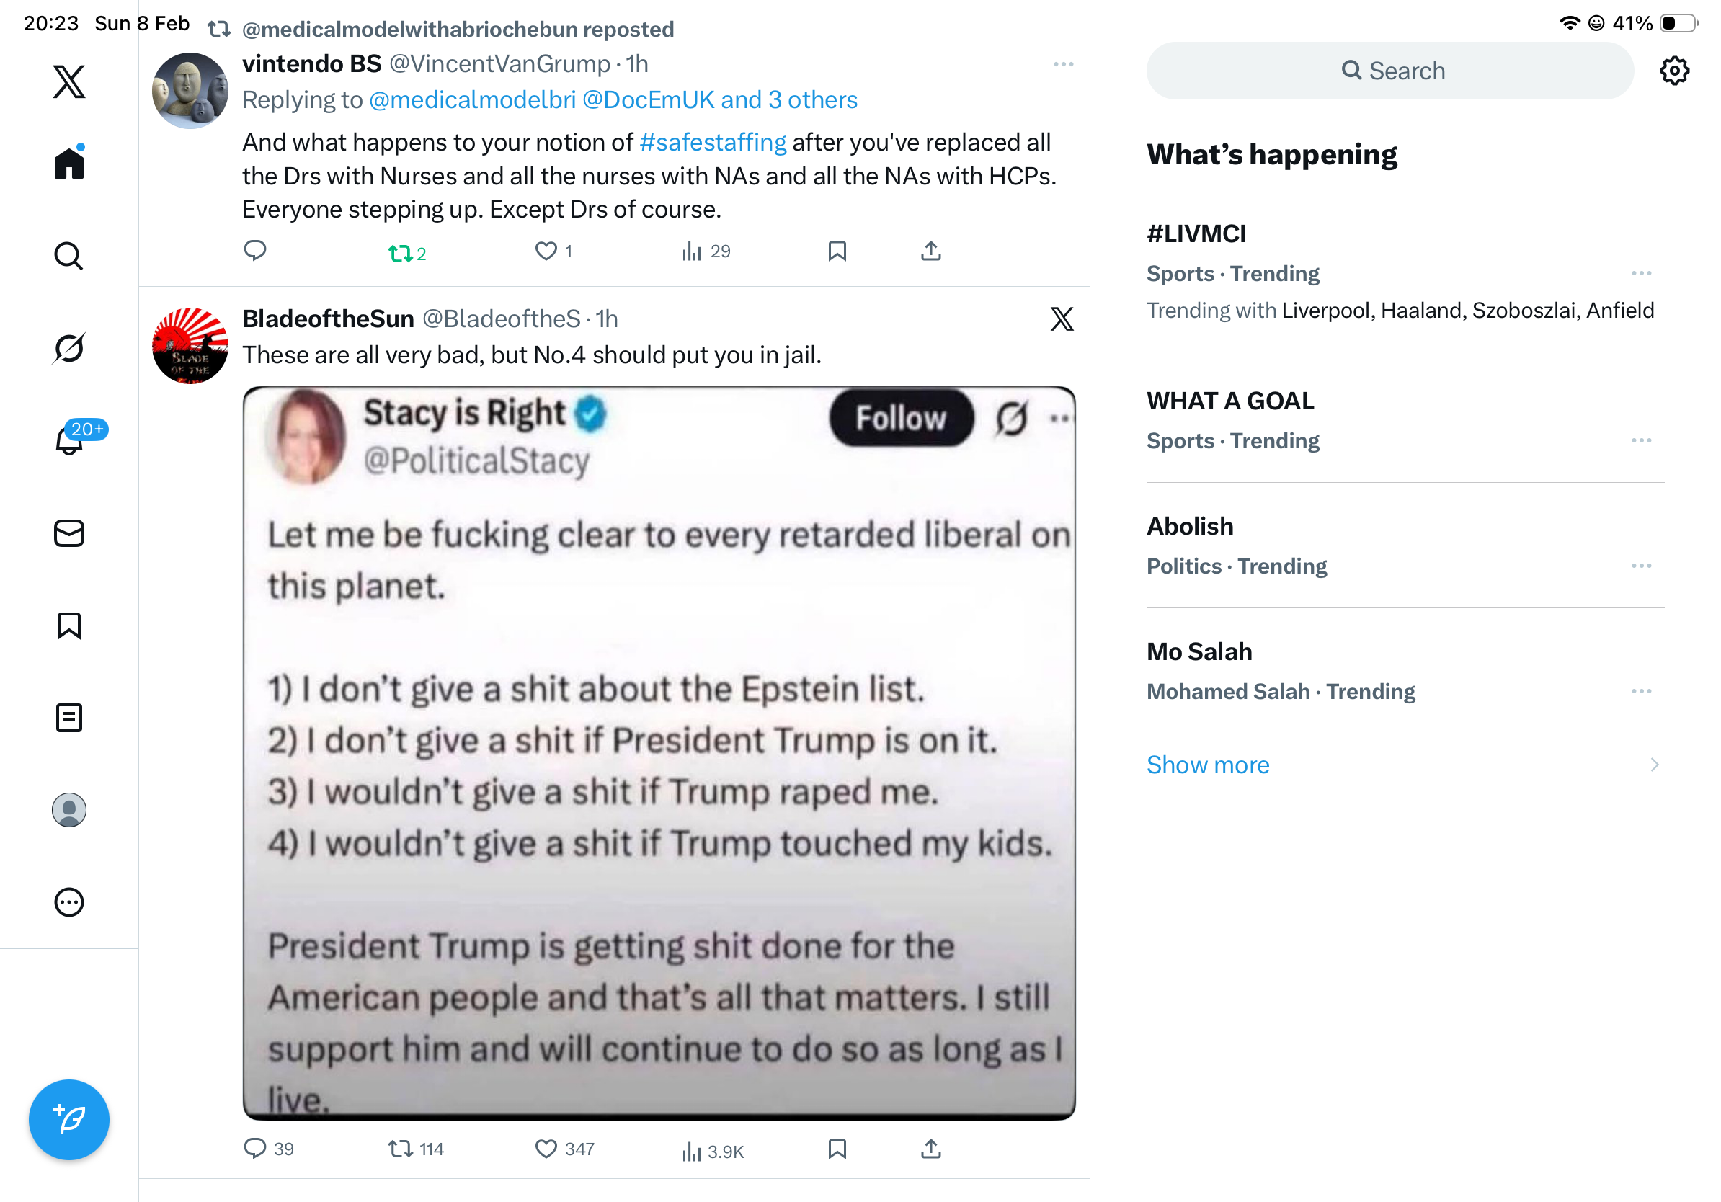Open more options for #LIVMCI trend

(x=1641, y=274)
